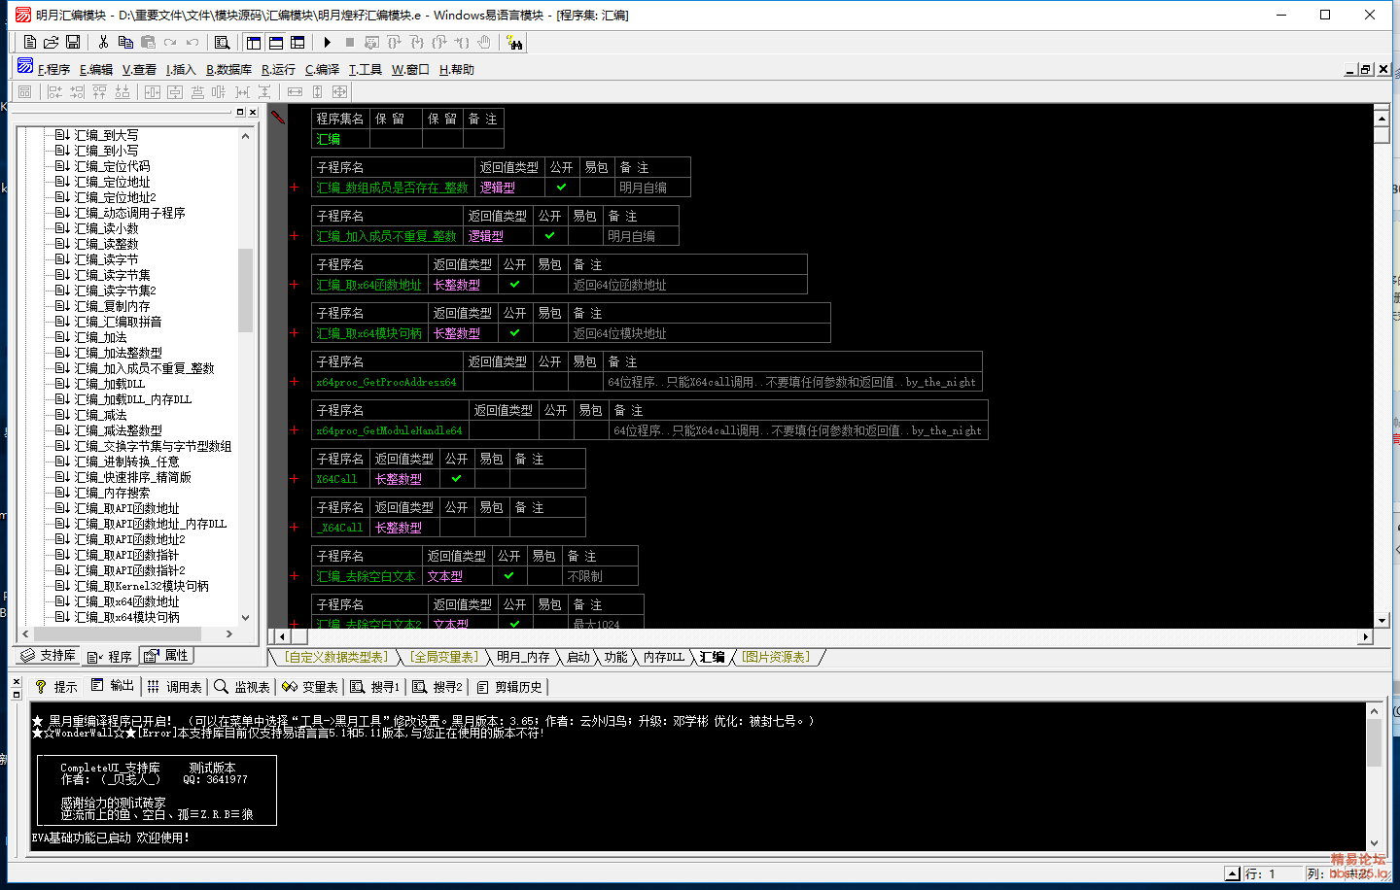Viewport: 1400px width, 890px height.
Task: Toggle 公开 cell for x64proc_GetProcAddress64
Action: tap(549, 381)
